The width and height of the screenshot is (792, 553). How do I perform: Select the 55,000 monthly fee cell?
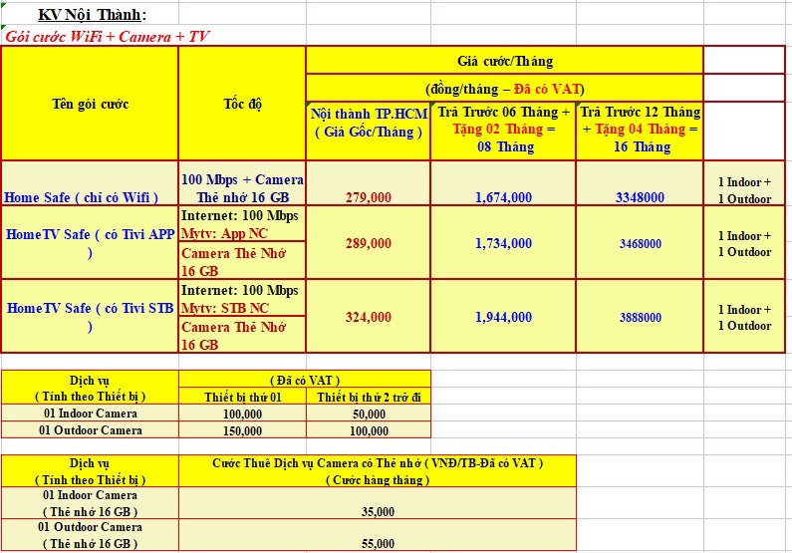[x=378, y=535]
